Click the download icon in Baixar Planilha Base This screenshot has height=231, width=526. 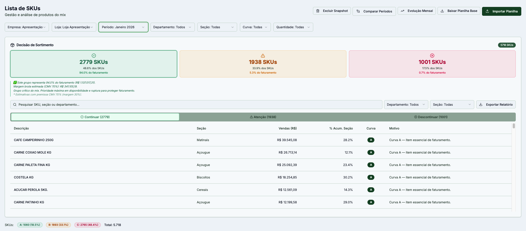442,11
